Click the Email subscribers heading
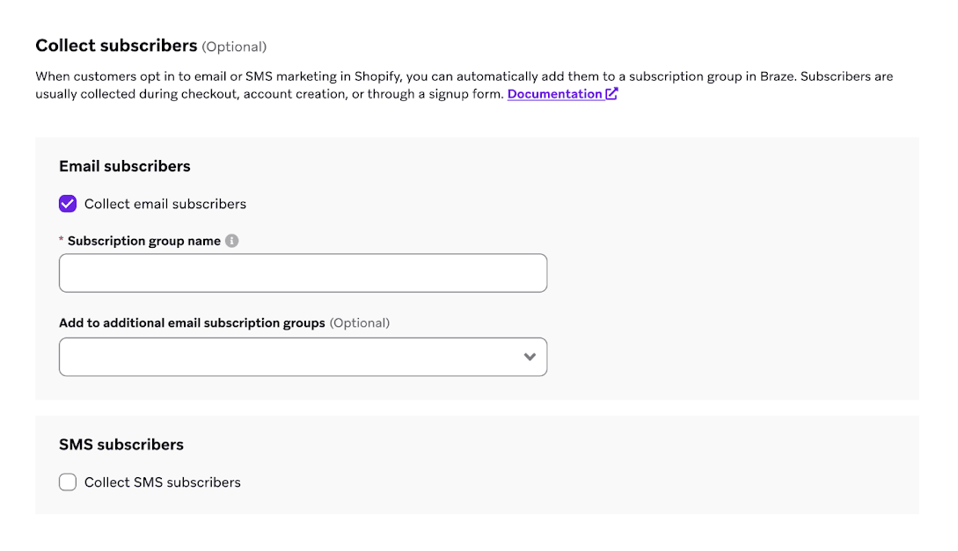This screenshot has width=958, height=551. tap(125, 166)
